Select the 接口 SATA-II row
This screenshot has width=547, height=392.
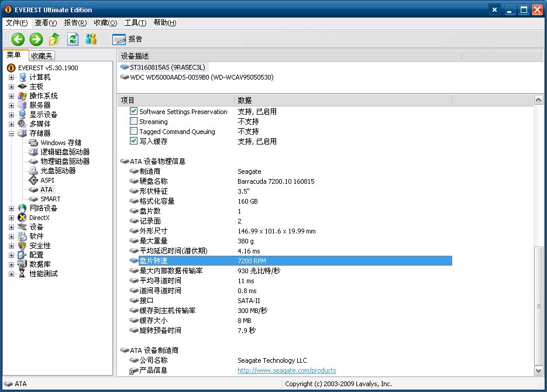[290, 301]
